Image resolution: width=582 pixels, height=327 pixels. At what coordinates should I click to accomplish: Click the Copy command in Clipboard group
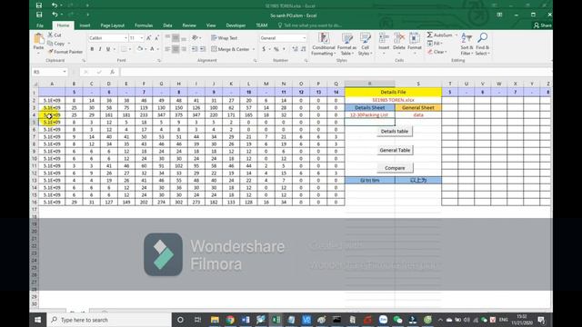(x=56, y=44)
